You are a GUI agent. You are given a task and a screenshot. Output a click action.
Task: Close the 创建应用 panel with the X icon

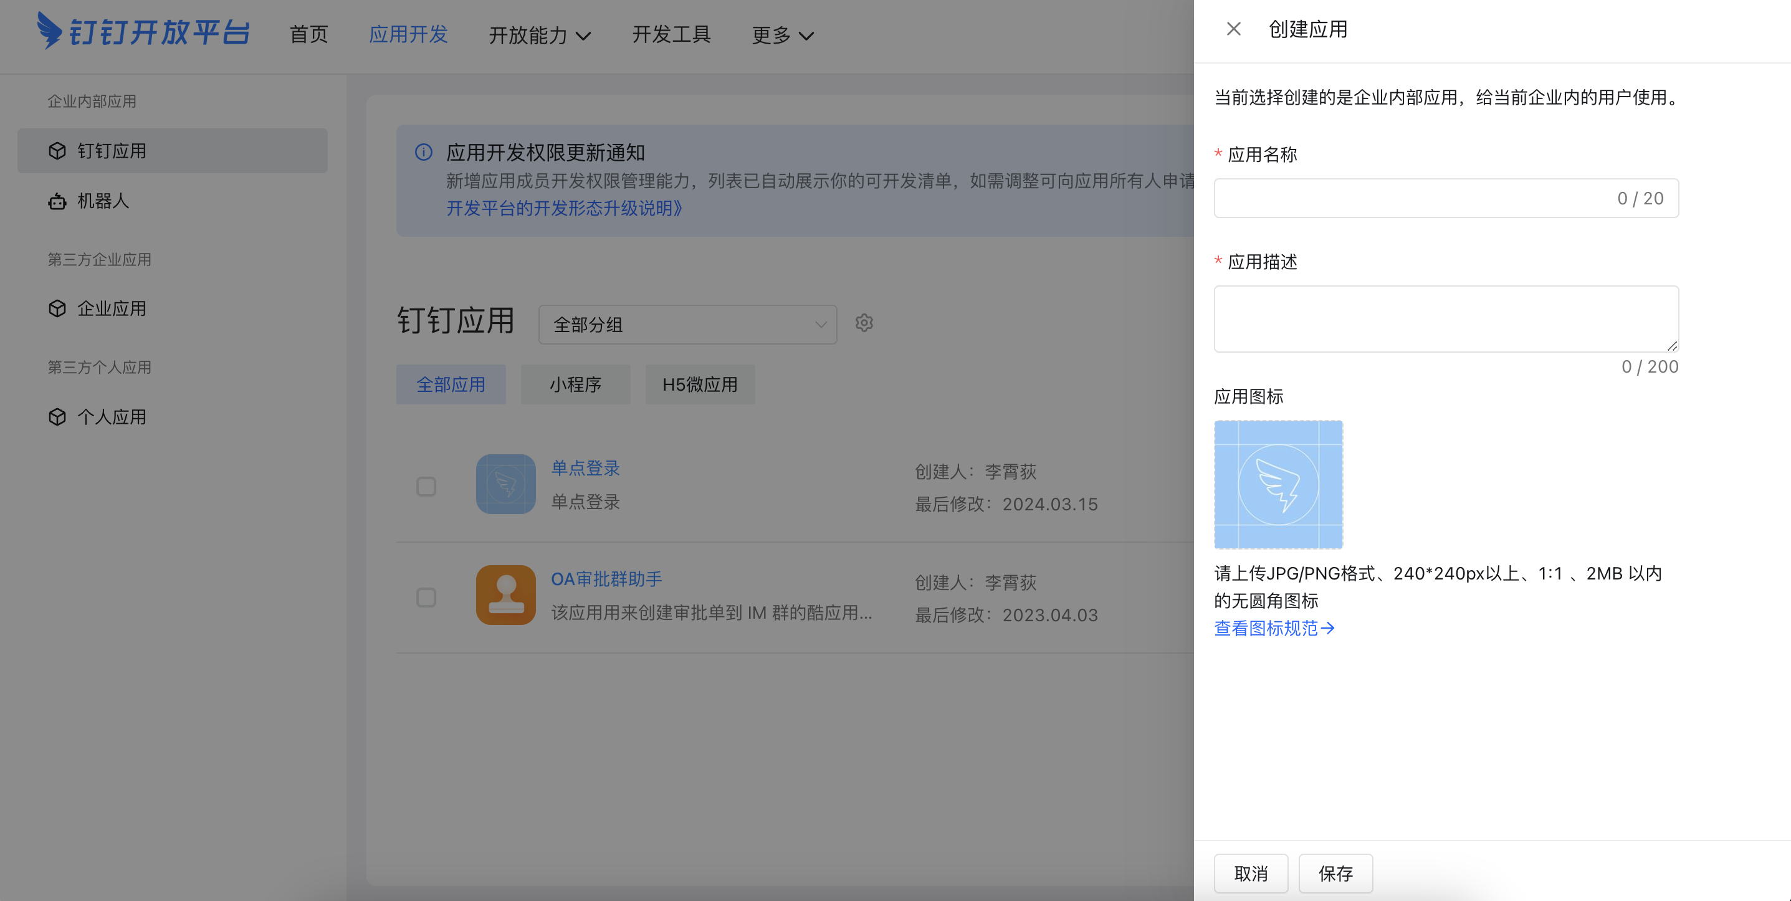(x=1233, y=29)
